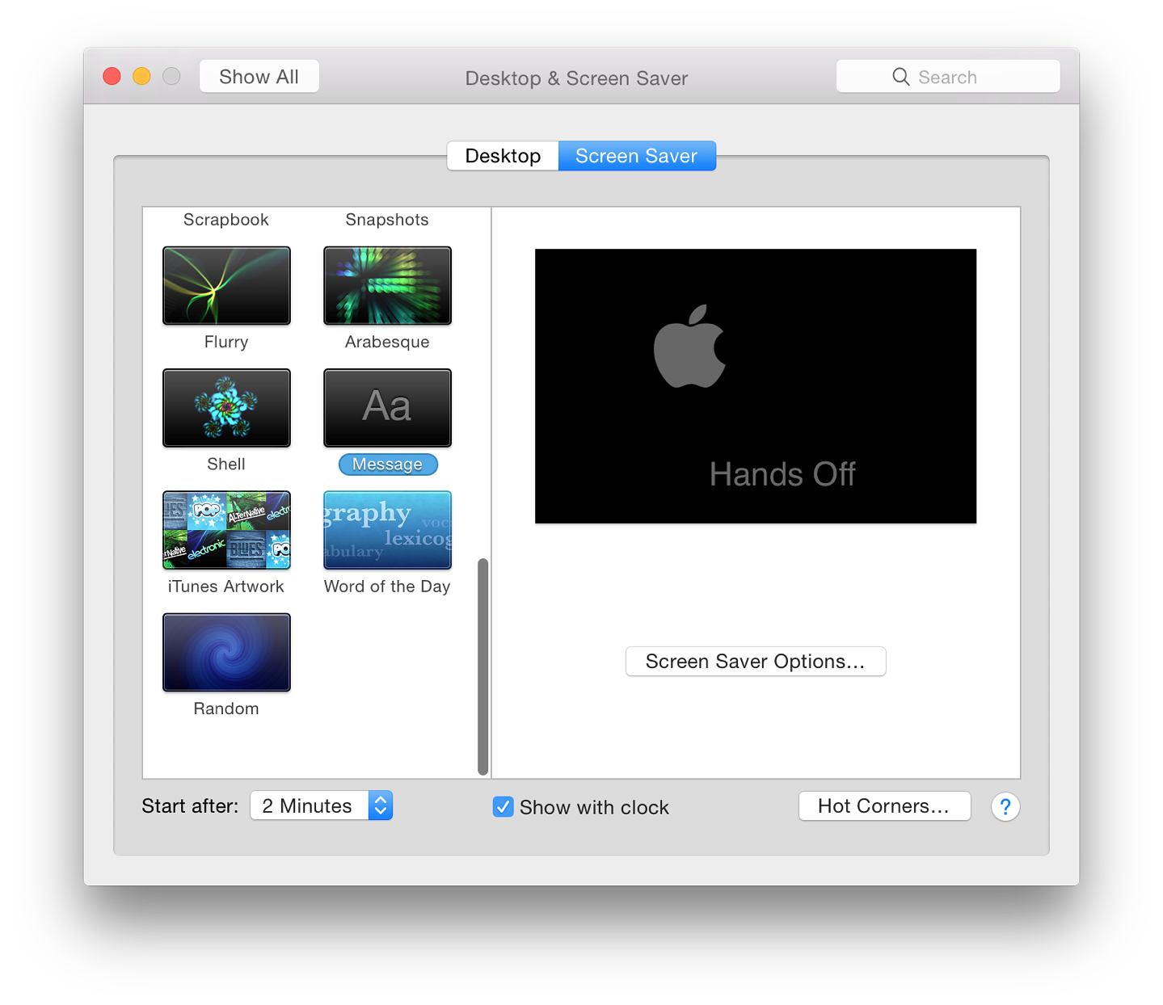Click the screen saver list scrollbar
The width and height of the screenshot is (1163, 1005).
pos(483,666)
